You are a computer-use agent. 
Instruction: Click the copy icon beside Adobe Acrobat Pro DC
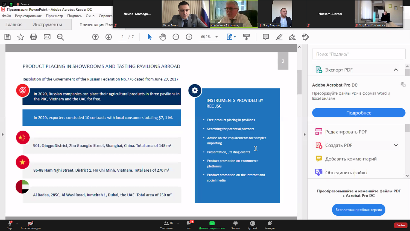pyautogui.click(x=403, y=84)
